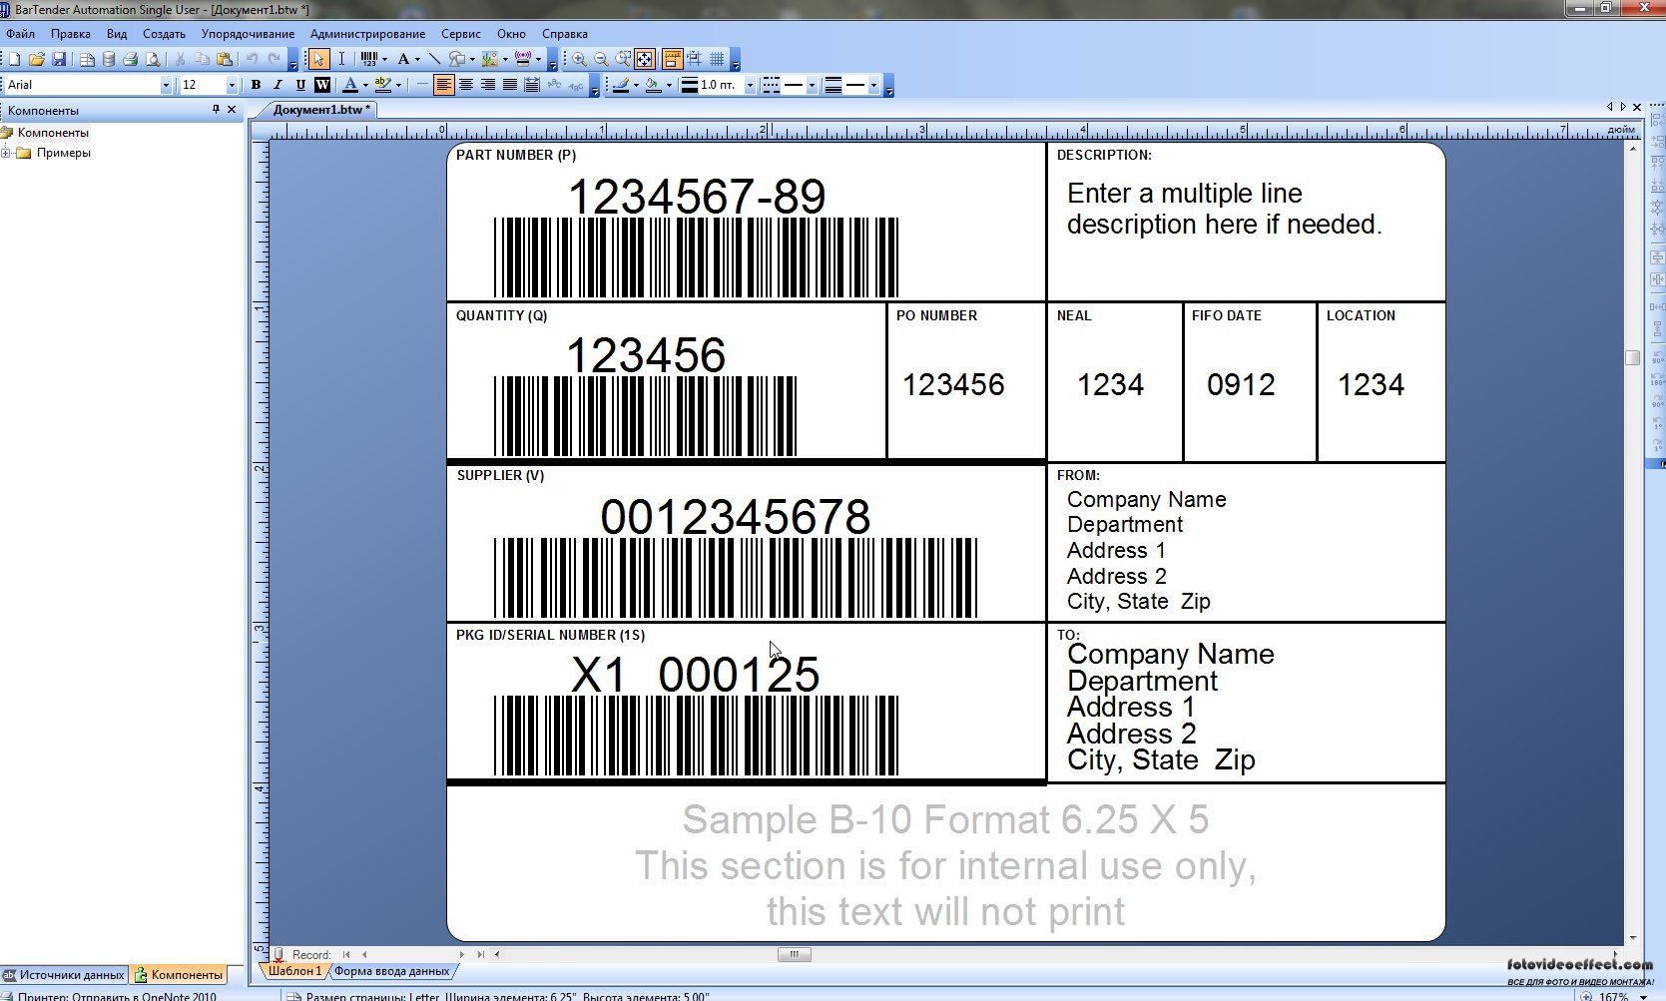Save document with the floppy disk icon
The height and width of the screenshot is (1001, 1666).
coord(58,59)
